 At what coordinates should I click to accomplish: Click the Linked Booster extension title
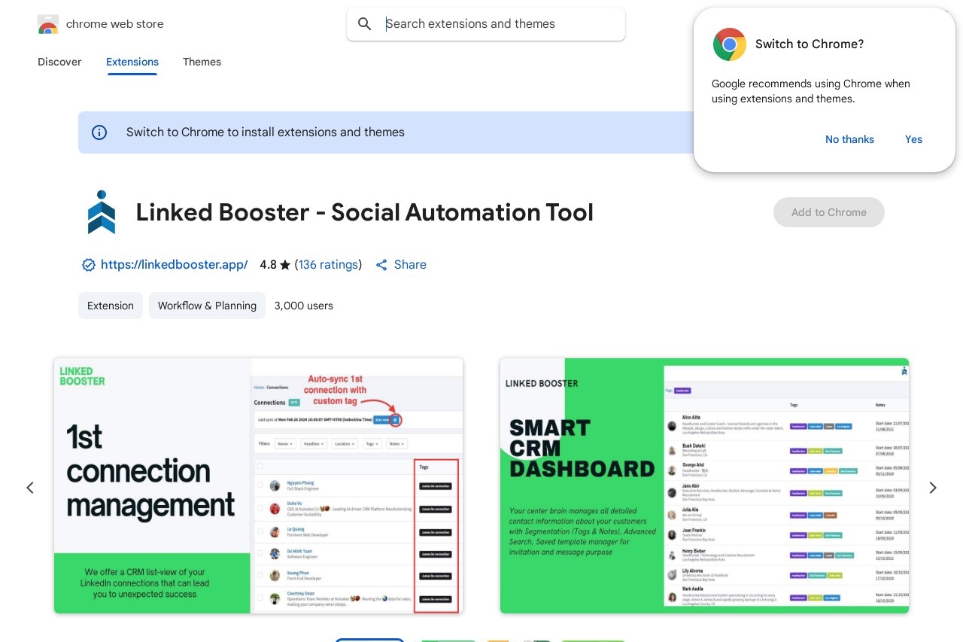point(365,212)
